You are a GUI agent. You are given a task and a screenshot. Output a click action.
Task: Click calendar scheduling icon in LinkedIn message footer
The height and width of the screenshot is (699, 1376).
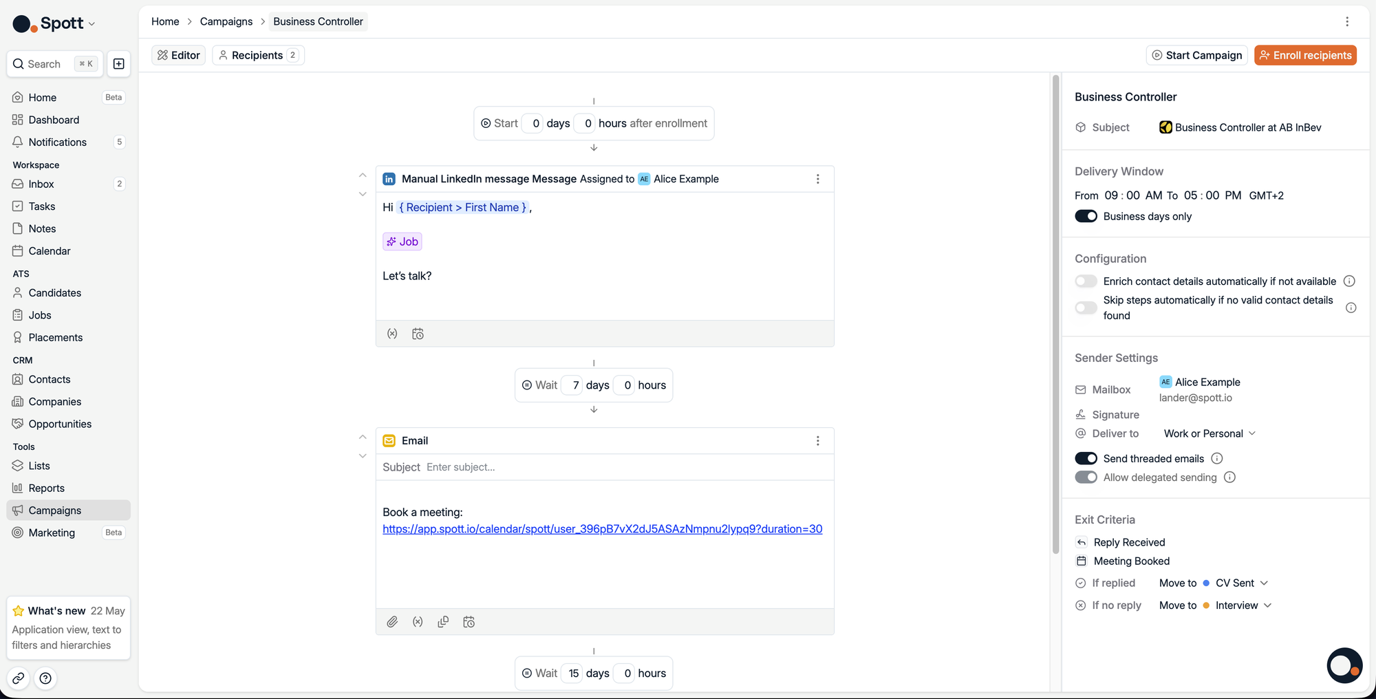point(418,334)
